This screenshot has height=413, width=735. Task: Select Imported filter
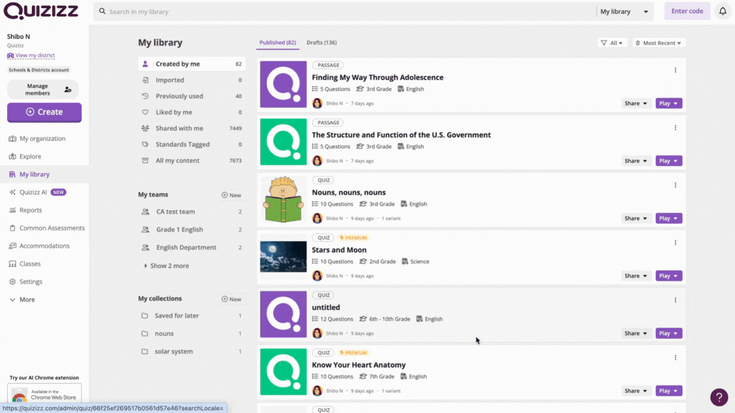pos(191,80)
